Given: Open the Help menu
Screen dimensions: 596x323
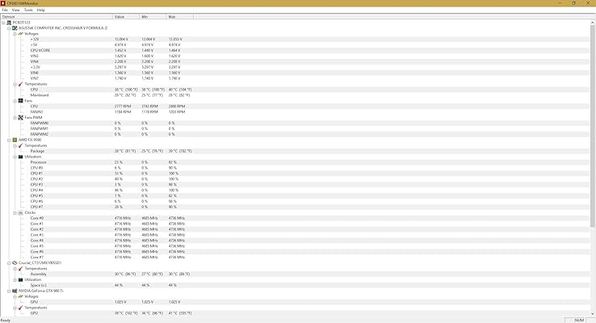Looking at the screenshot, I should (40, 10).
